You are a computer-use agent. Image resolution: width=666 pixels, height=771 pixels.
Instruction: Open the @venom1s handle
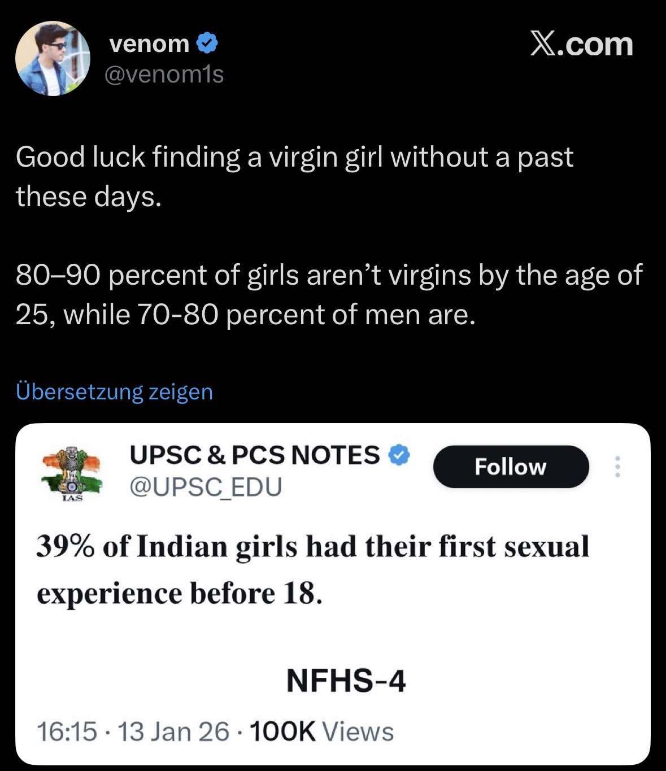164,74
